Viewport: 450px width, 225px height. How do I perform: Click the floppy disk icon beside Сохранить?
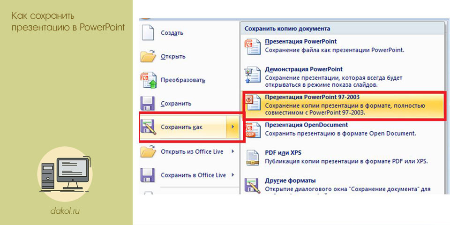tap(148, 104)
